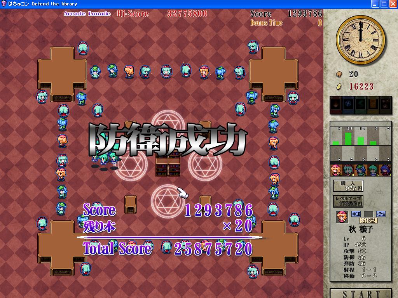Click the bookshelf in the room center
This screenshot has width=398, height=298.
pyautogui.click(x=168, y=164)
